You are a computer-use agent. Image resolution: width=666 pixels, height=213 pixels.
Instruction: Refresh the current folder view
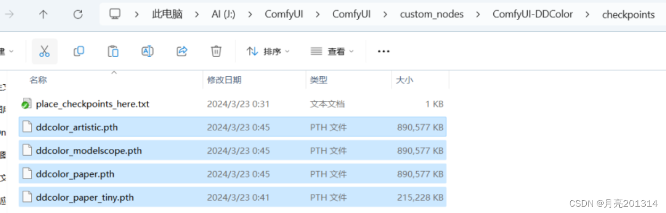[78, 14]
